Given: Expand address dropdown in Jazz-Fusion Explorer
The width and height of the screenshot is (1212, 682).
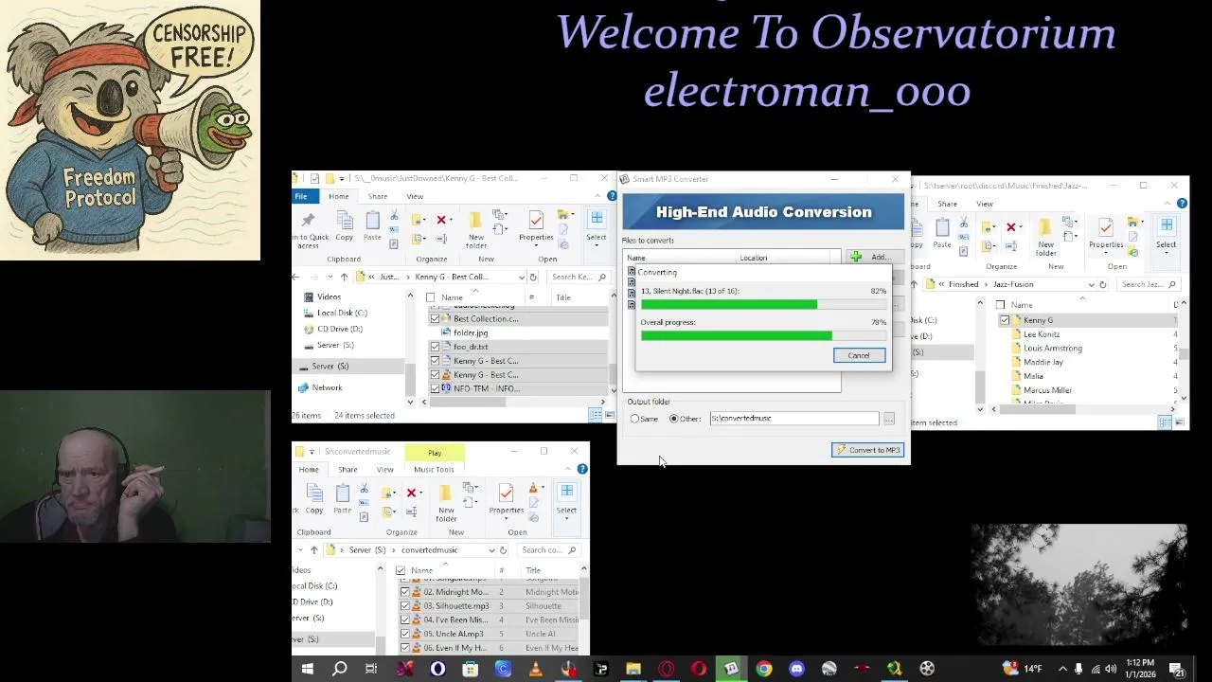Looking at the screenshot, I should point(1091,285).
